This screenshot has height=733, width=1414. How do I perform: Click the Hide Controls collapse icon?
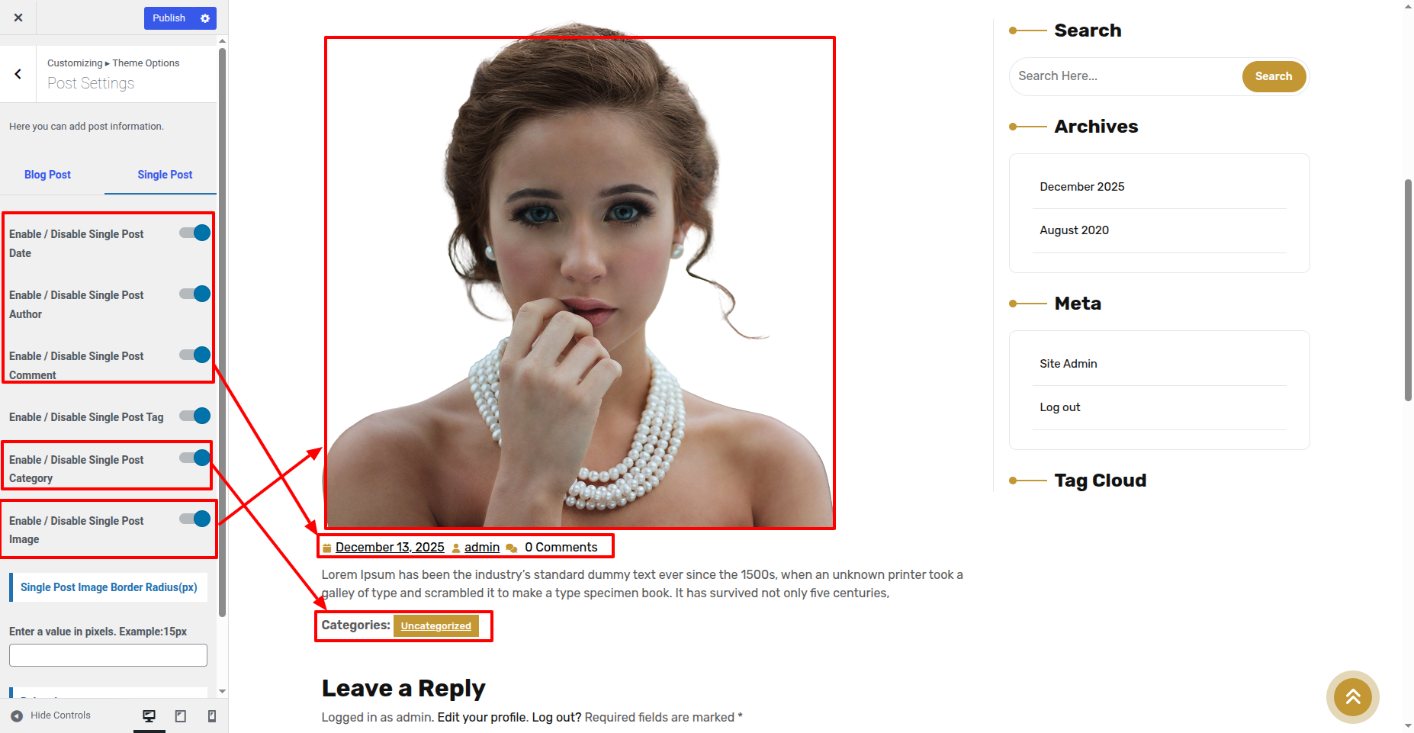point(17,715)
